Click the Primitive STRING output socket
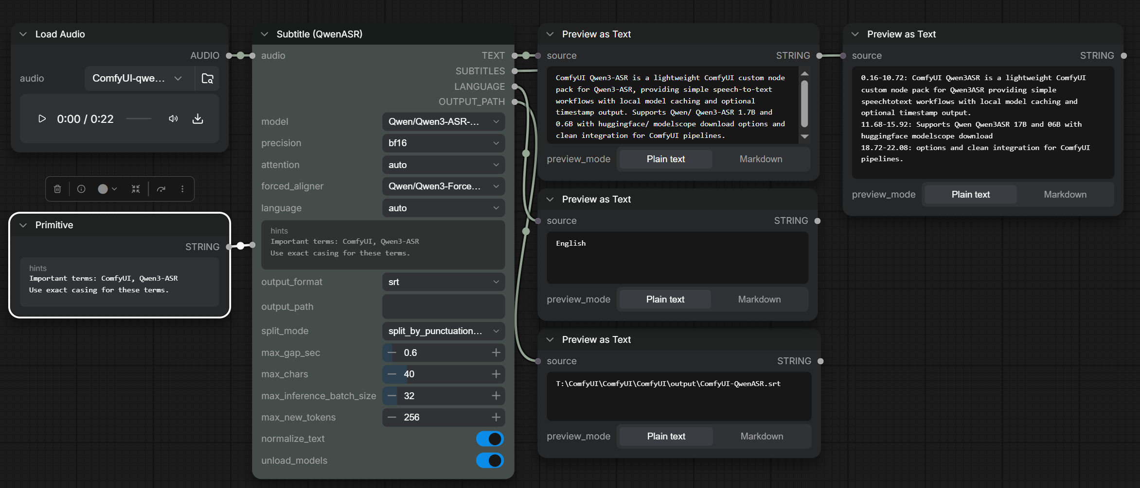1140x488 pixels. point(229,247)
